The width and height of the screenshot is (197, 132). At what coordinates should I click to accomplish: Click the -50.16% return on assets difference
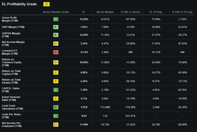[131, 81]
